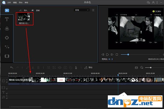Click the freeze frame tool
The image size is (164, 109).
65,68
